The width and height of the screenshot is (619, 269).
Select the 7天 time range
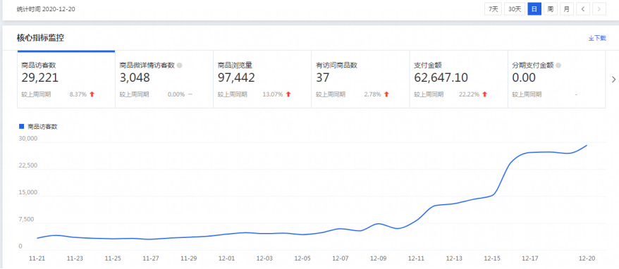(x=493, y=9)
